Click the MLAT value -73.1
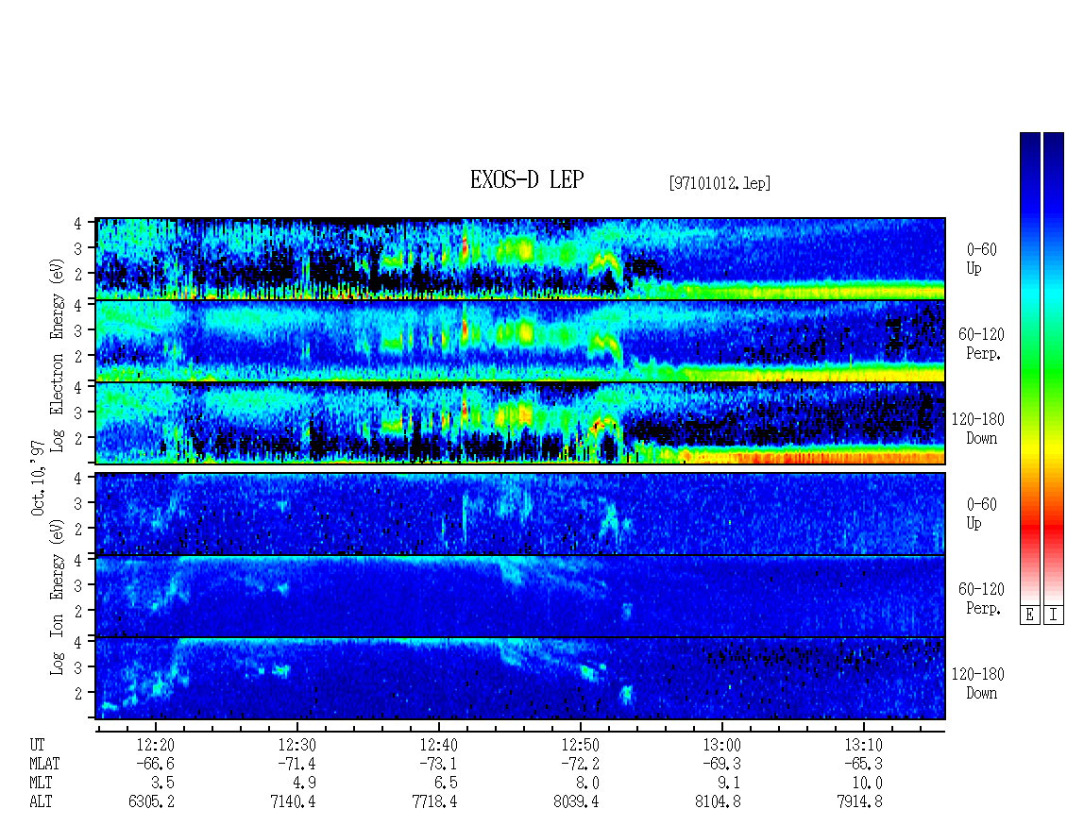 coord(438,764)
